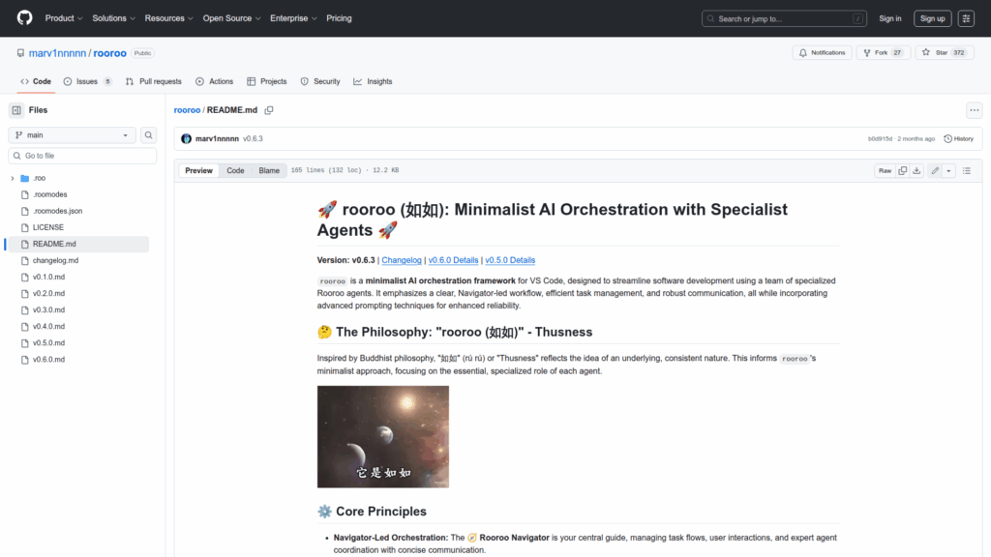Star the rooroo repository

pyautogui.click(x=937, y=52)
